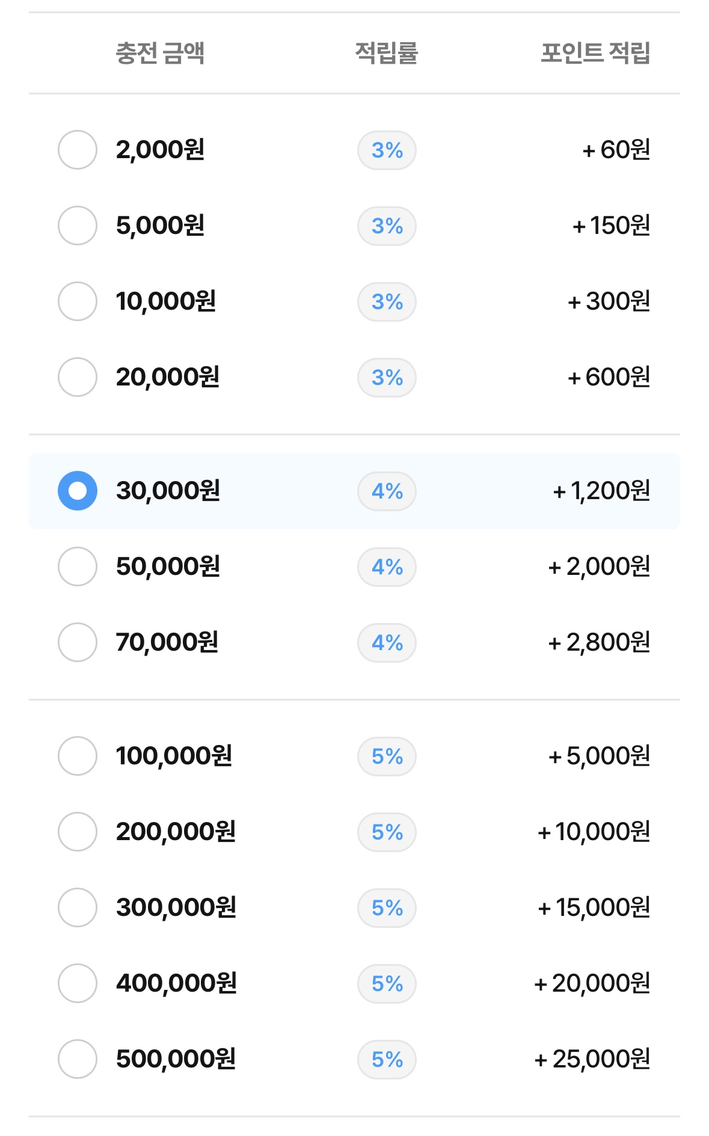Click the 5% badge for 500,000원
The height and width of the screenshot is (1136, 709).
pyautogui.click(x=387, y=1060)
